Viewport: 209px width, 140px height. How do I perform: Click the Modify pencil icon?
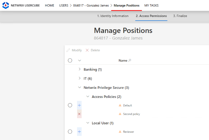(68, 50)
